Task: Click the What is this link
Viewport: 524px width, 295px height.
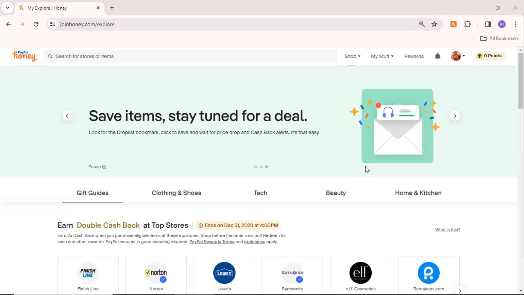Action: pyautogui.click(x=447, y=229)
